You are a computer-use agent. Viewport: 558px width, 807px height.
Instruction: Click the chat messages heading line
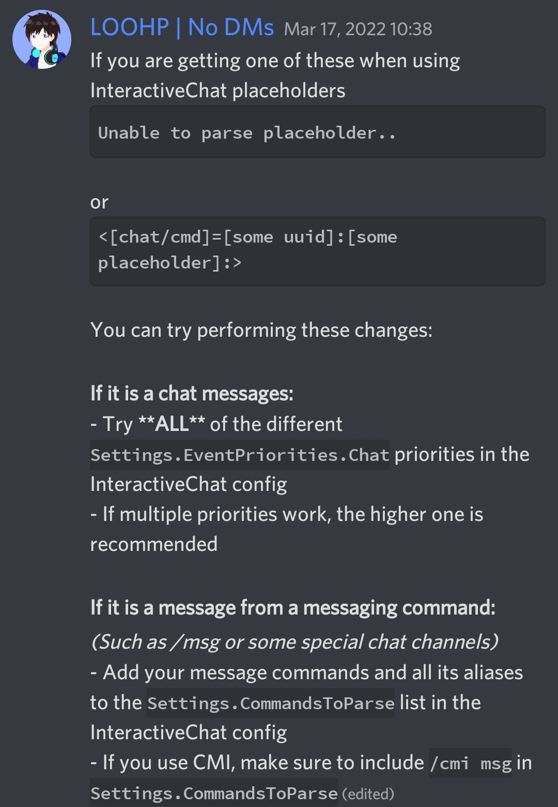[x=191, y=393]
